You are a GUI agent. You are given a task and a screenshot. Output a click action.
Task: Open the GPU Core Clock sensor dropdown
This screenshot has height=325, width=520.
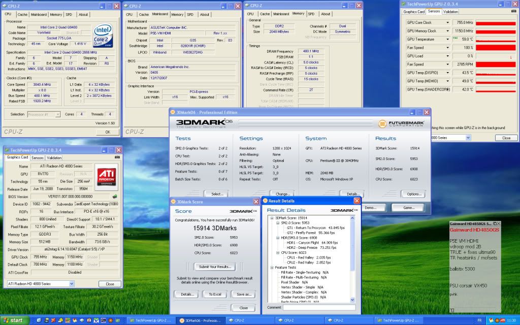click(447, 23)
